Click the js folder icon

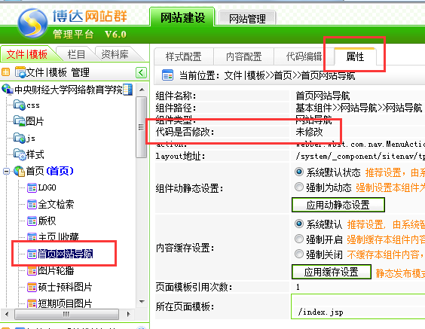(20, 138)
